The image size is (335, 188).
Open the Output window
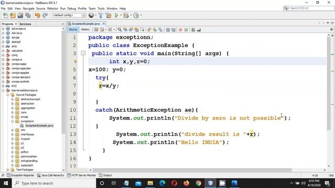[x=105, y=175]
